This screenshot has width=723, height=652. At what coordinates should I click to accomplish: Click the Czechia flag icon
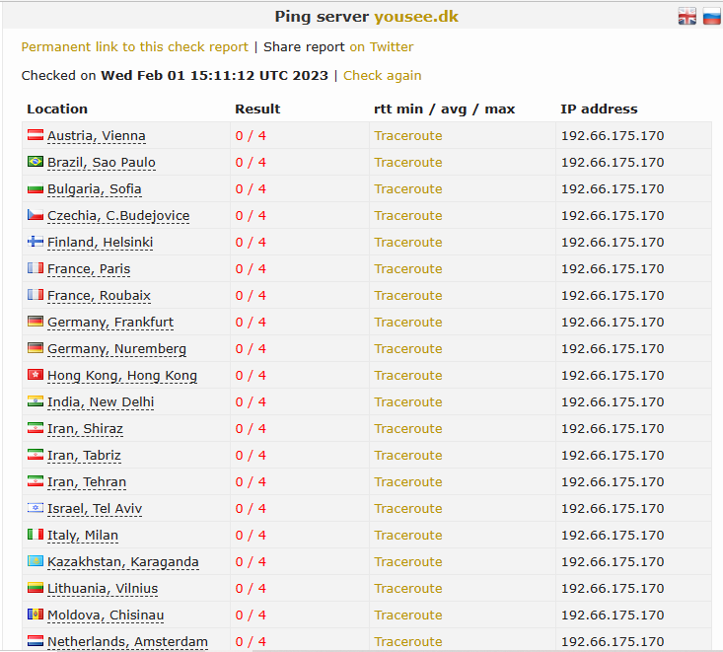[x=36, y=215]
